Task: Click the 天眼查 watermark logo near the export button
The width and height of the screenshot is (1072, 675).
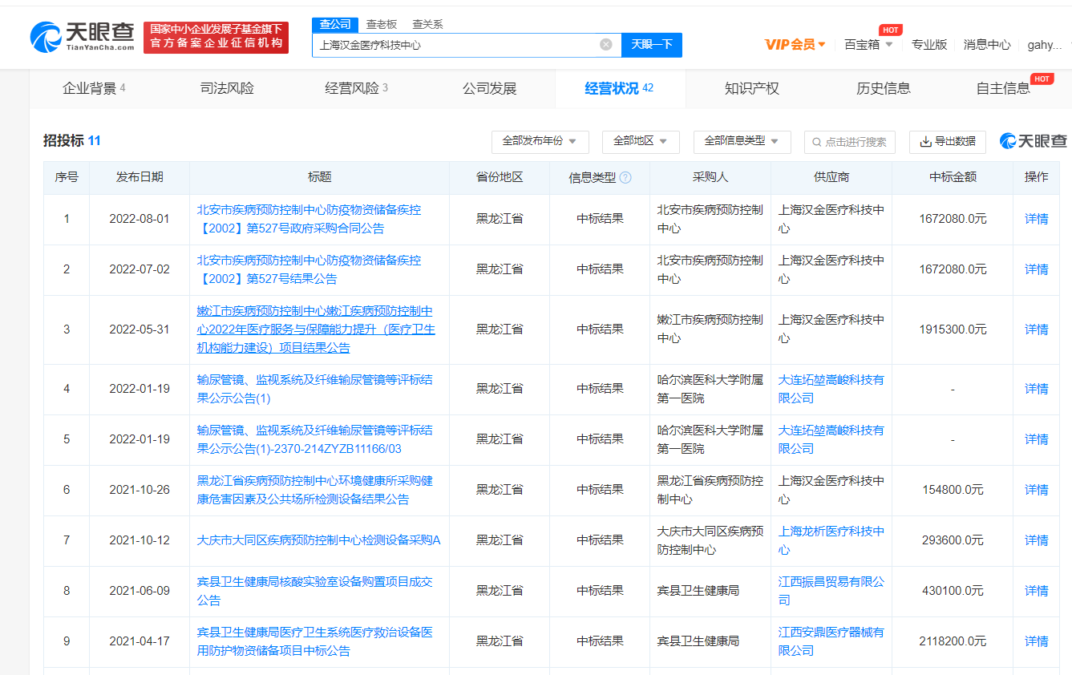Action: (x=1034, y=141)
